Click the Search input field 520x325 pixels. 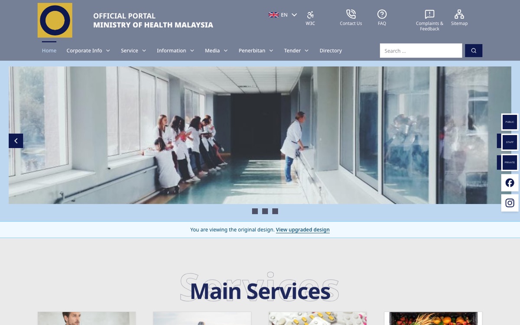click(421, 51)
